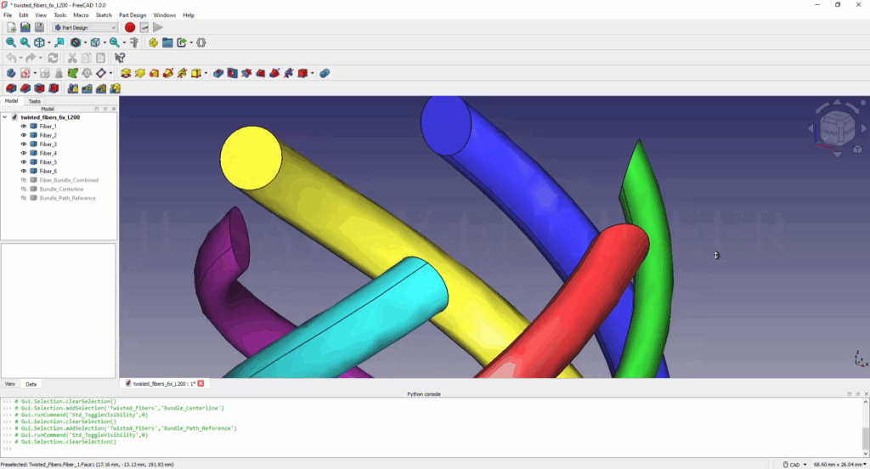870x469 pixels.
Task: Click the Mirrored feature icon
Action: coord(73,88)
